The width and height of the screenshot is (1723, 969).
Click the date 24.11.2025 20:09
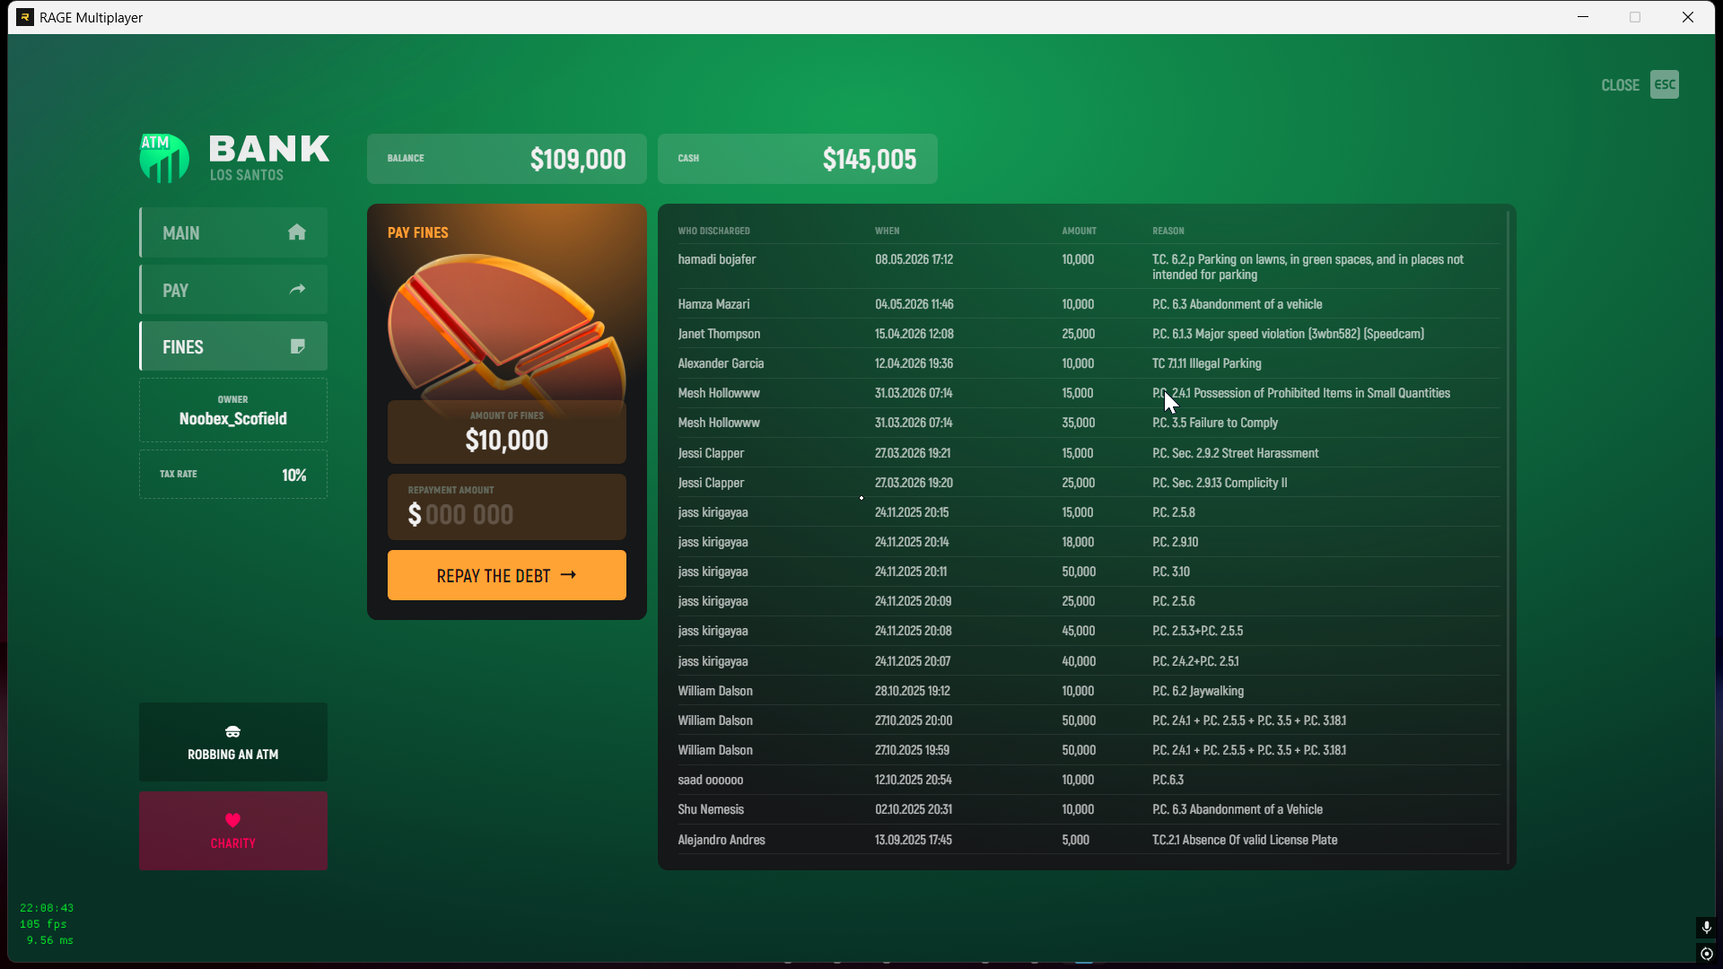[913, 601]
